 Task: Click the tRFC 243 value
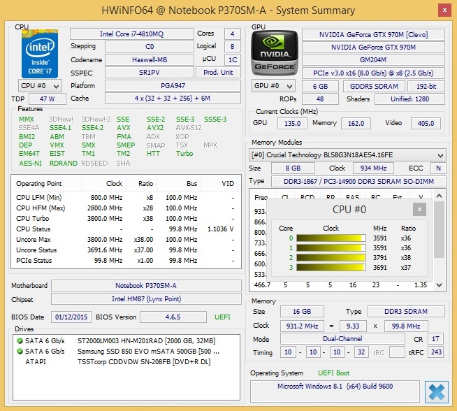(x=436, y=352)
